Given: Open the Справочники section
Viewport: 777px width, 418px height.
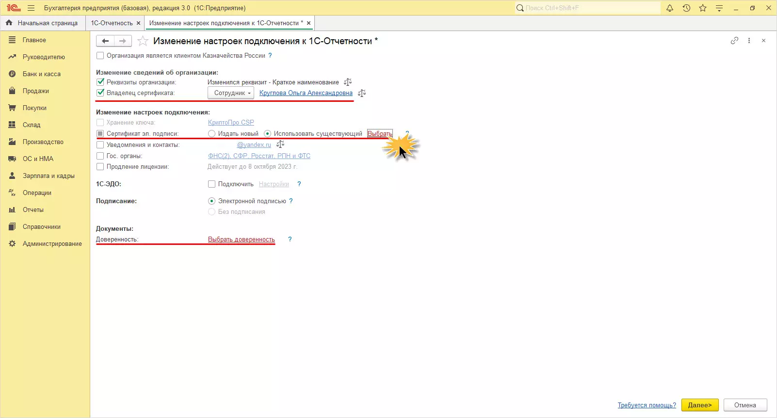Looking at the screenshot, I should [x=45, y=227].
